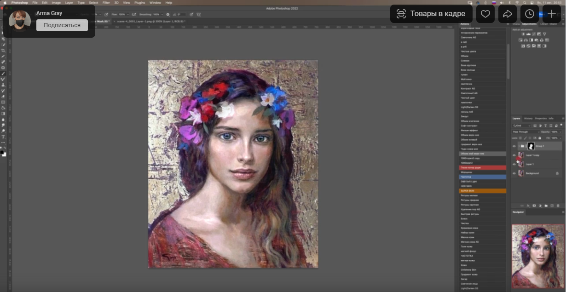Click the plus icon at top right
566x292 pixels.
[551, 14]
